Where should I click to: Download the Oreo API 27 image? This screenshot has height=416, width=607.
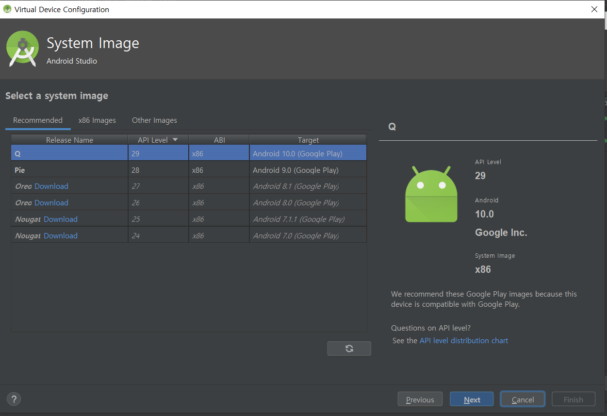51,186
